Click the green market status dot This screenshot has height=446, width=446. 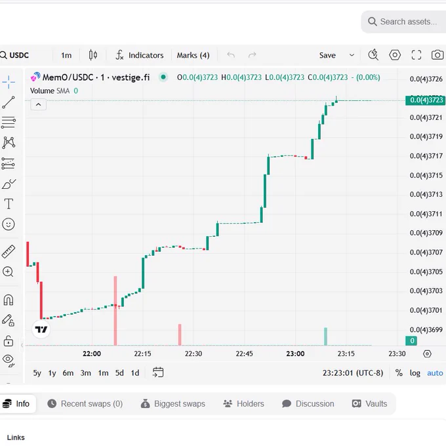coord(163,77)
